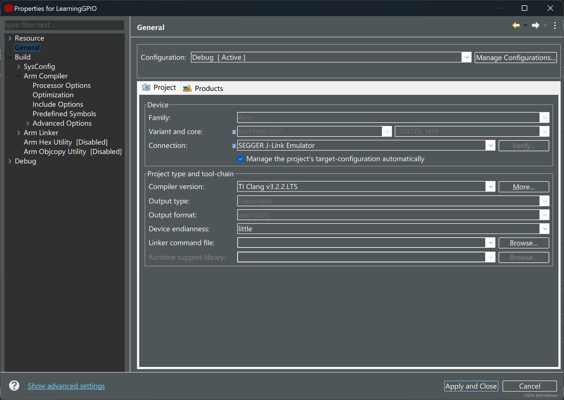
Task: Click the type filter text field
Action: (x=64, y=25)
